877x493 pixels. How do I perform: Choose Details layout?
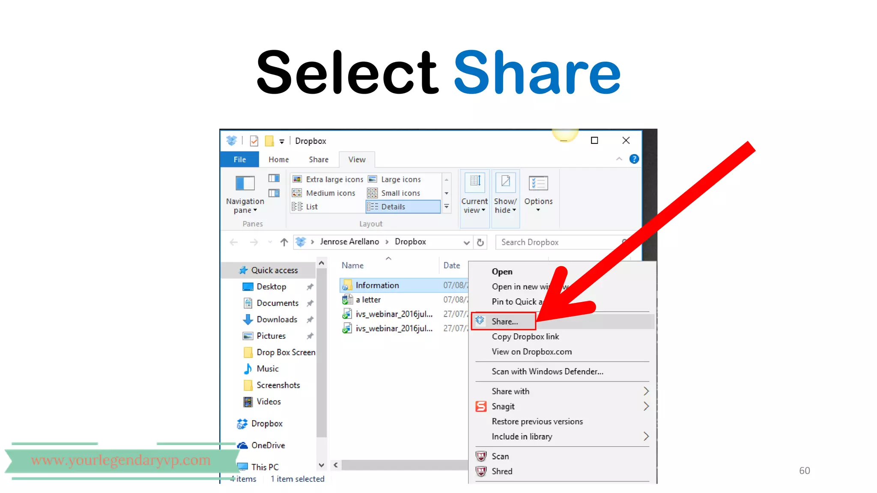coord(403,206)
